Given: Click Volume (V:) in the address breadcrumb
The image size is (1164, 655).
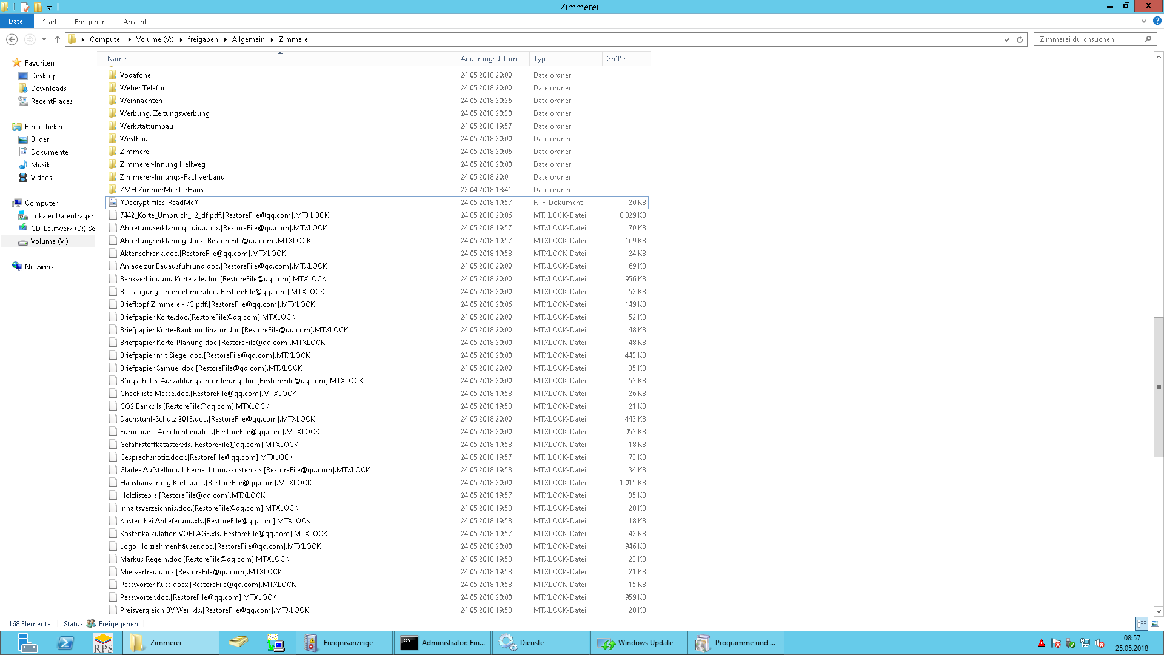Looking at the screenshot, I should pos(155,39).
